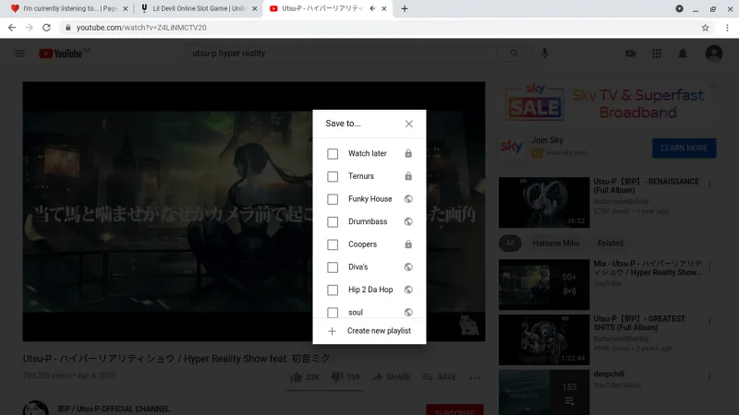Enable the Hip 2 Da Hop checkbox
739x415 pixels.
[x=333, y=290]
